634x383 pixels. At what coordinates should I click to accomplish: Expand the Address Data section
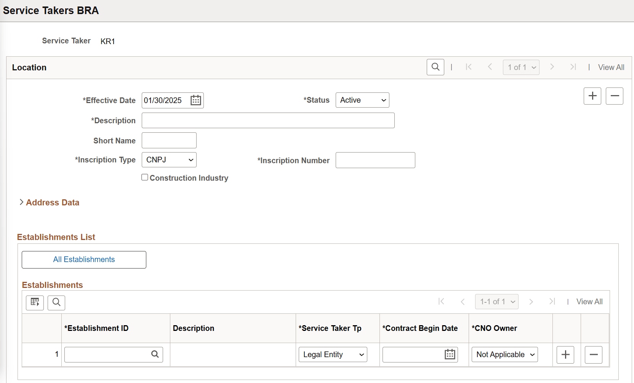(x=49, y=202)
